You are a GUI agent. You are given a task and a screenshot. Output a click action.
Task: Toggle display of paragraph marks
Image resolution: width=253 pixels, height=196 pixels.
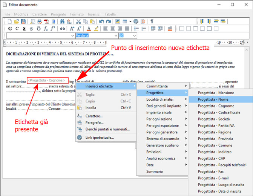click(152, 21)
